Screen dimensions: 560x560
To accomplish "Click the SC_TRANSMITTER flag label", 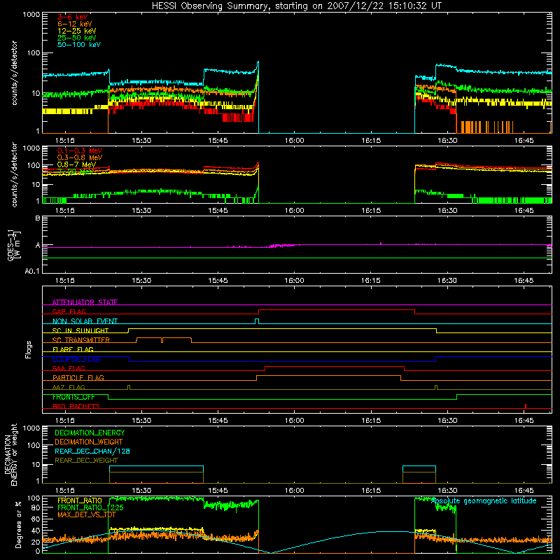I will tap(81, 339).
